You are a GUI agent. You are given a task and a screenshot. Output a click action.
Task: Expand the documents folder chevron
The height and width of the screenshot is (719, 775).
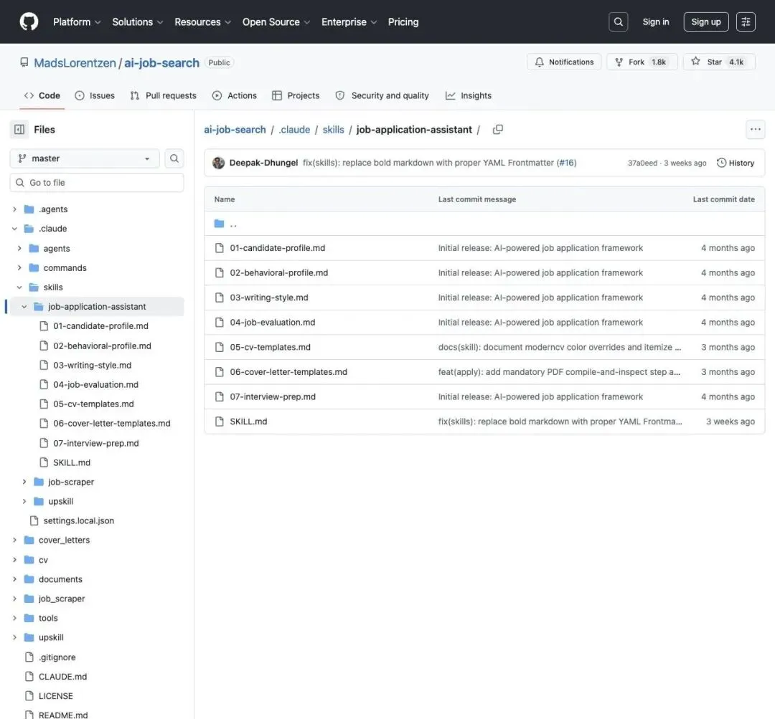click(x=14, y=579)
